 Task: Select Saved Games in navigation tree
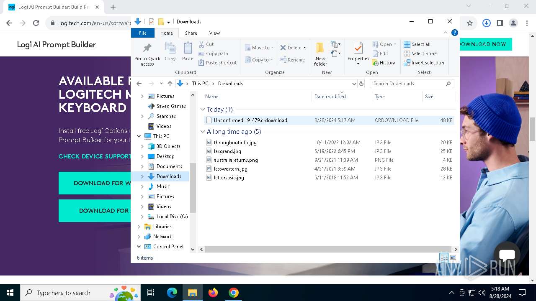click(x=171, y=106)
